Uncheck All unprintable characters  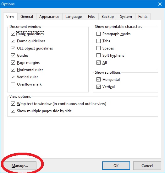[x=98, y=63]
